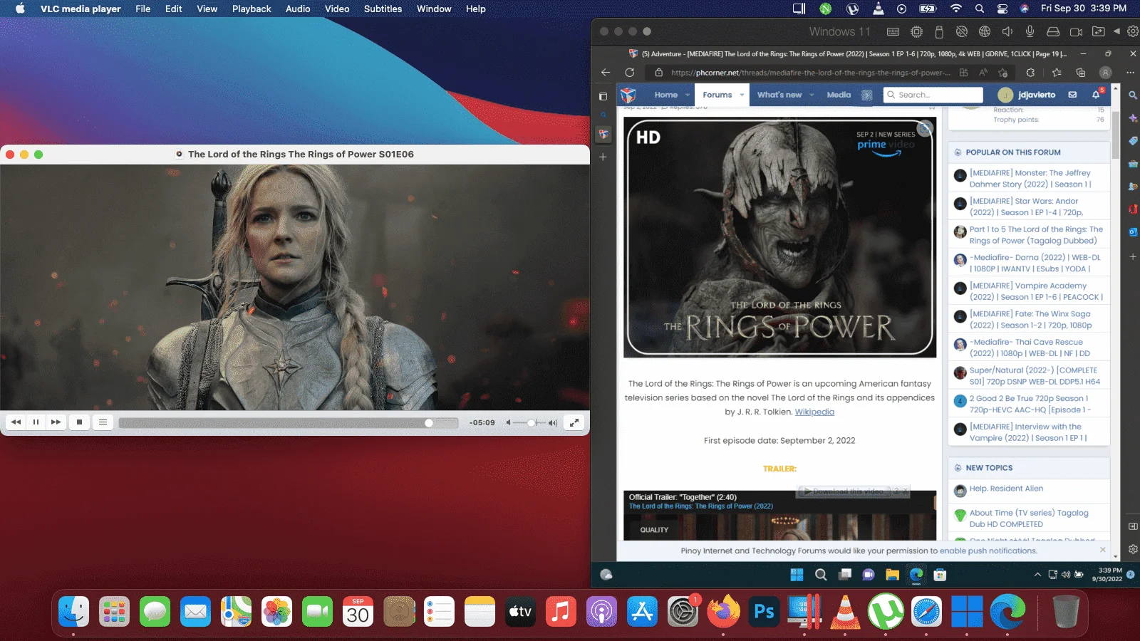Open the Apple menu

coord(20,9)
